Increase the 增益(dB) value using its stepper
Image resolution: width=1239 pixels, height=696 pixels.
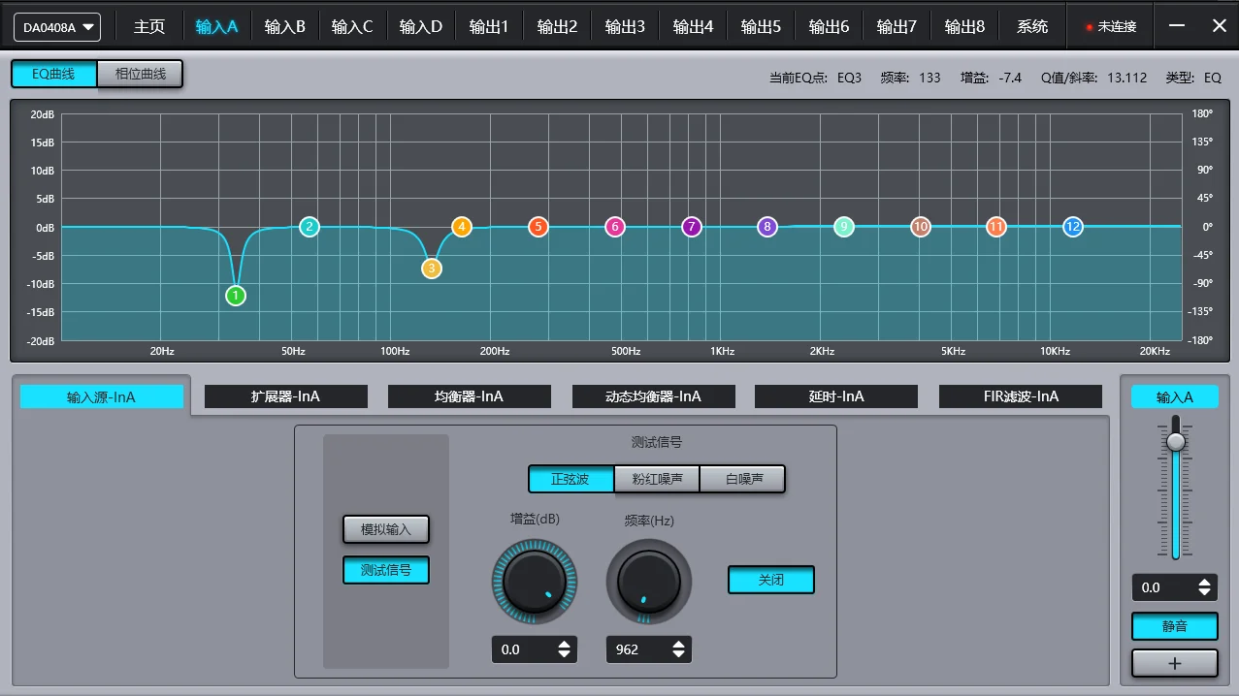click(565, 645)
